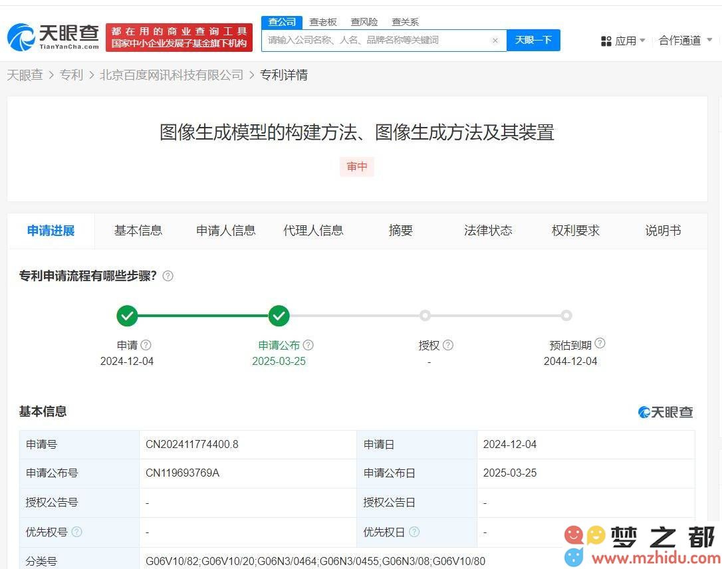The image size is (722, 569).
Task: Click the estimated expiry date 2044-12-04
Action: [x=570, y=362]
